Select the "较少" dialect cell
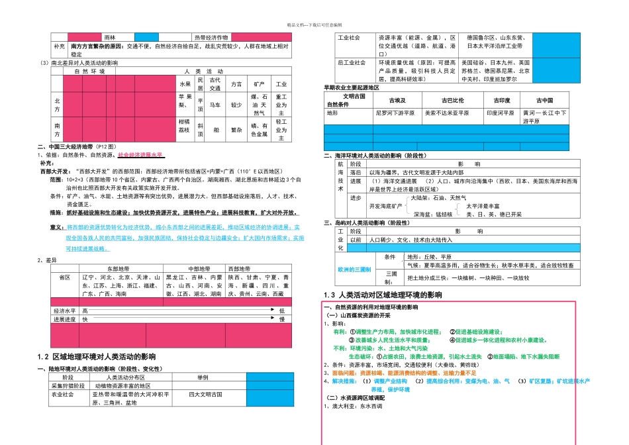The height and width of the screenshot is (445, 629). coord(236,105)
